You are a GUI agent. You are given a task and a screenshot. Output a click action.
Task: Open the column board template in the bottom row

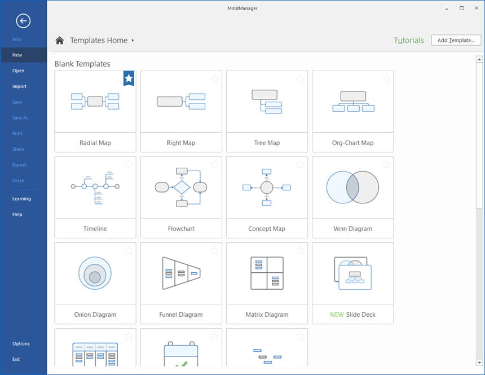[95, 354]
